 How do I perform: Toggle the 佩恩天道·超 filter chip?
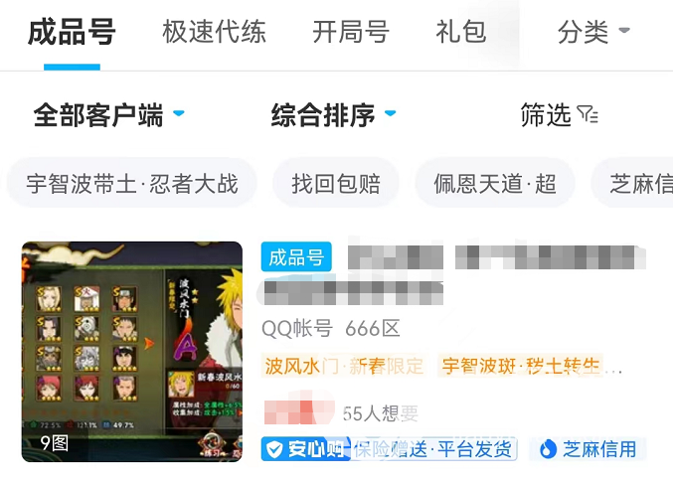tap(495, 184)
